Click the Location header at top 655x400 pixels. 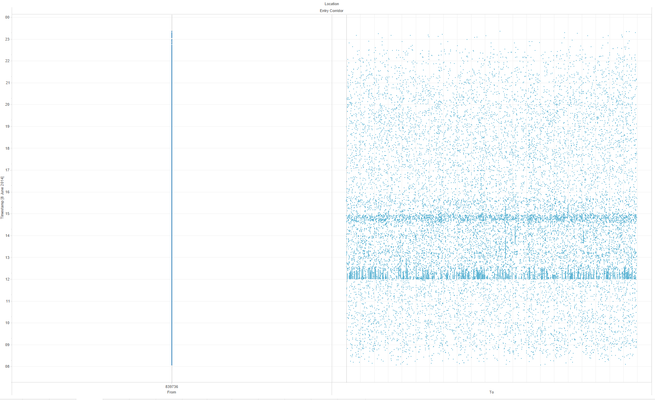[x=331, y=4]
